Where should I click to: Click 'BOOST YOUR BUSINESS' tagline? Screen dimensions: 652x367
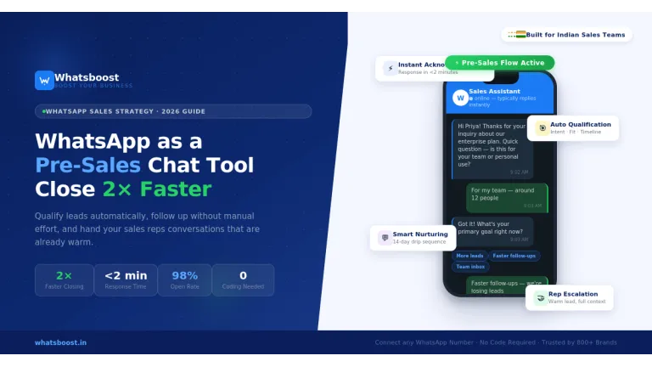pos(93,86)
